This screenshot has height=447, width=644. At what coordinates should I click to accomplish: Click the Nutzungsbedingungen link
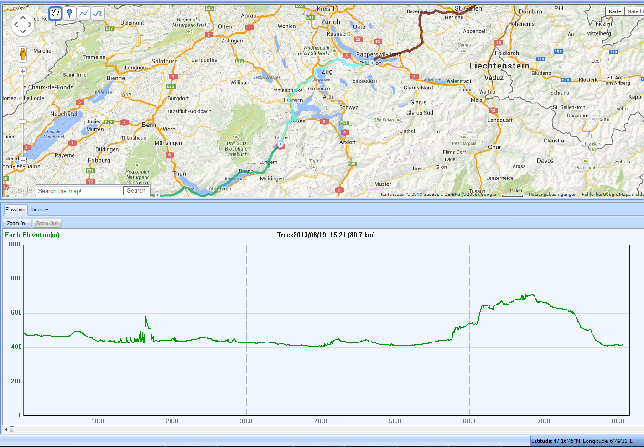click(x=552, y=195)
